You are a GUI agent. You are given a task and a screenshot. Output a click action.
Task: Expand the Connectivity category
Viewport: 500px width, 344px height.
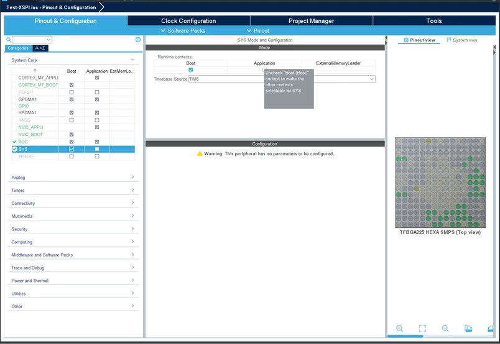coord(73,203)
